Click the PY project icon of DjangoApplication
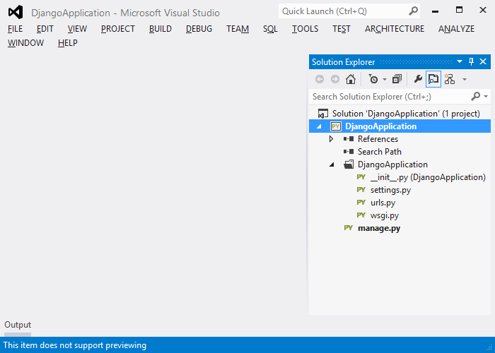Viewport: 495px width, 353px height. pos(336,126)
